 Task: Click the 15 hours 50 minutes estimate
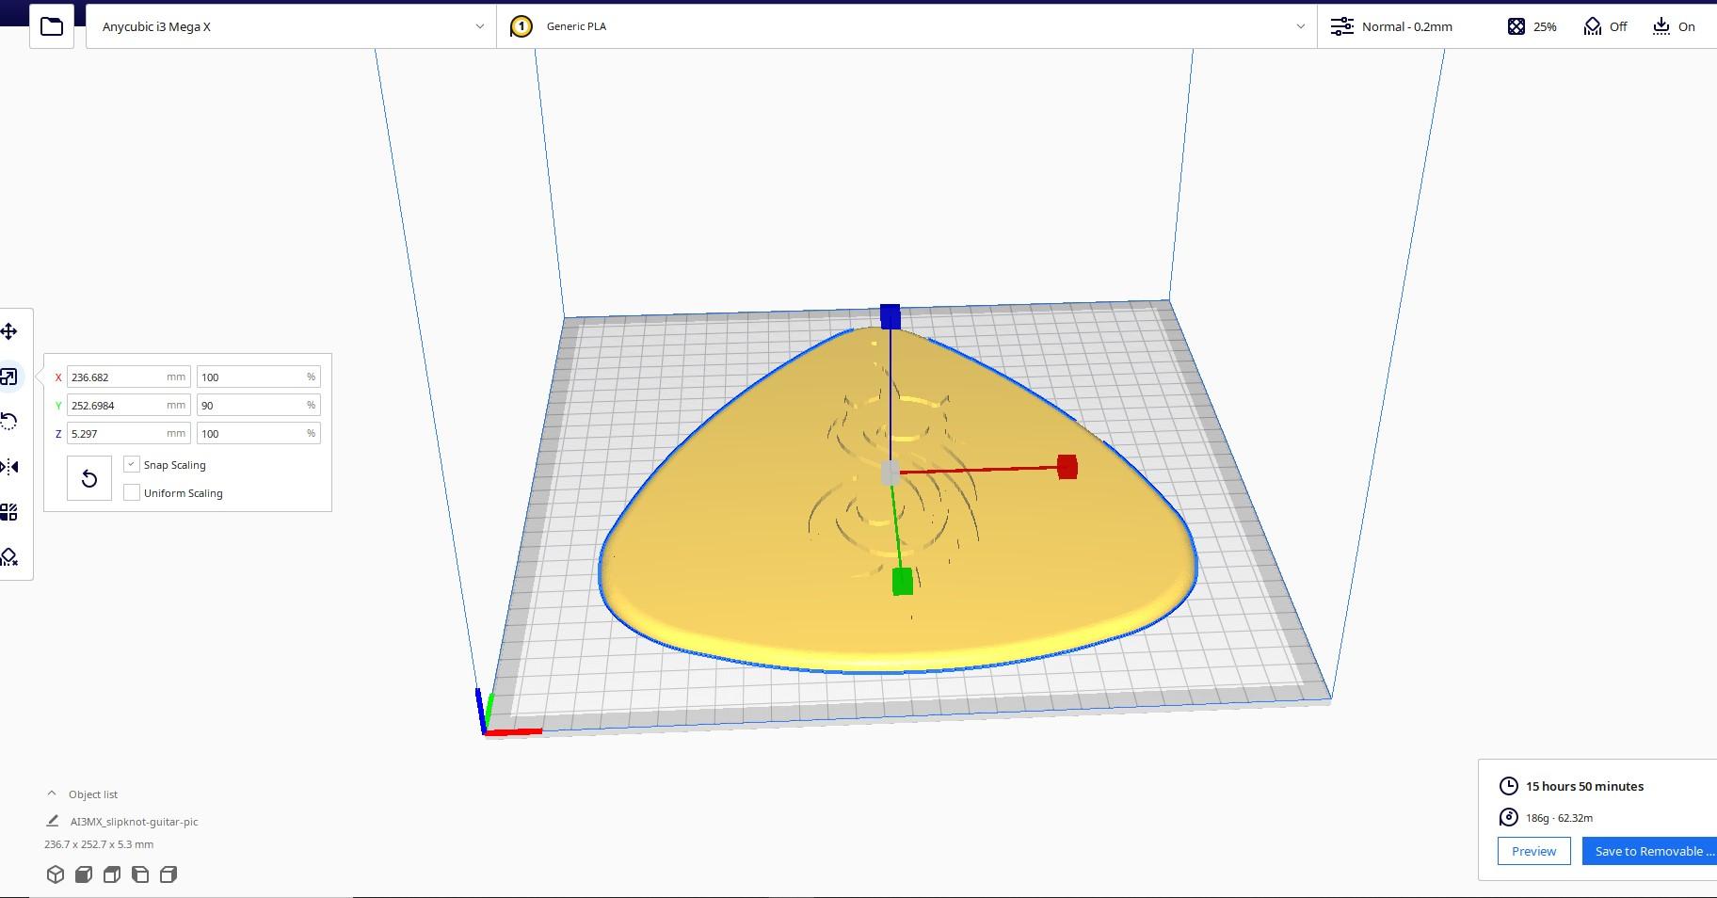coord(1584,786)
